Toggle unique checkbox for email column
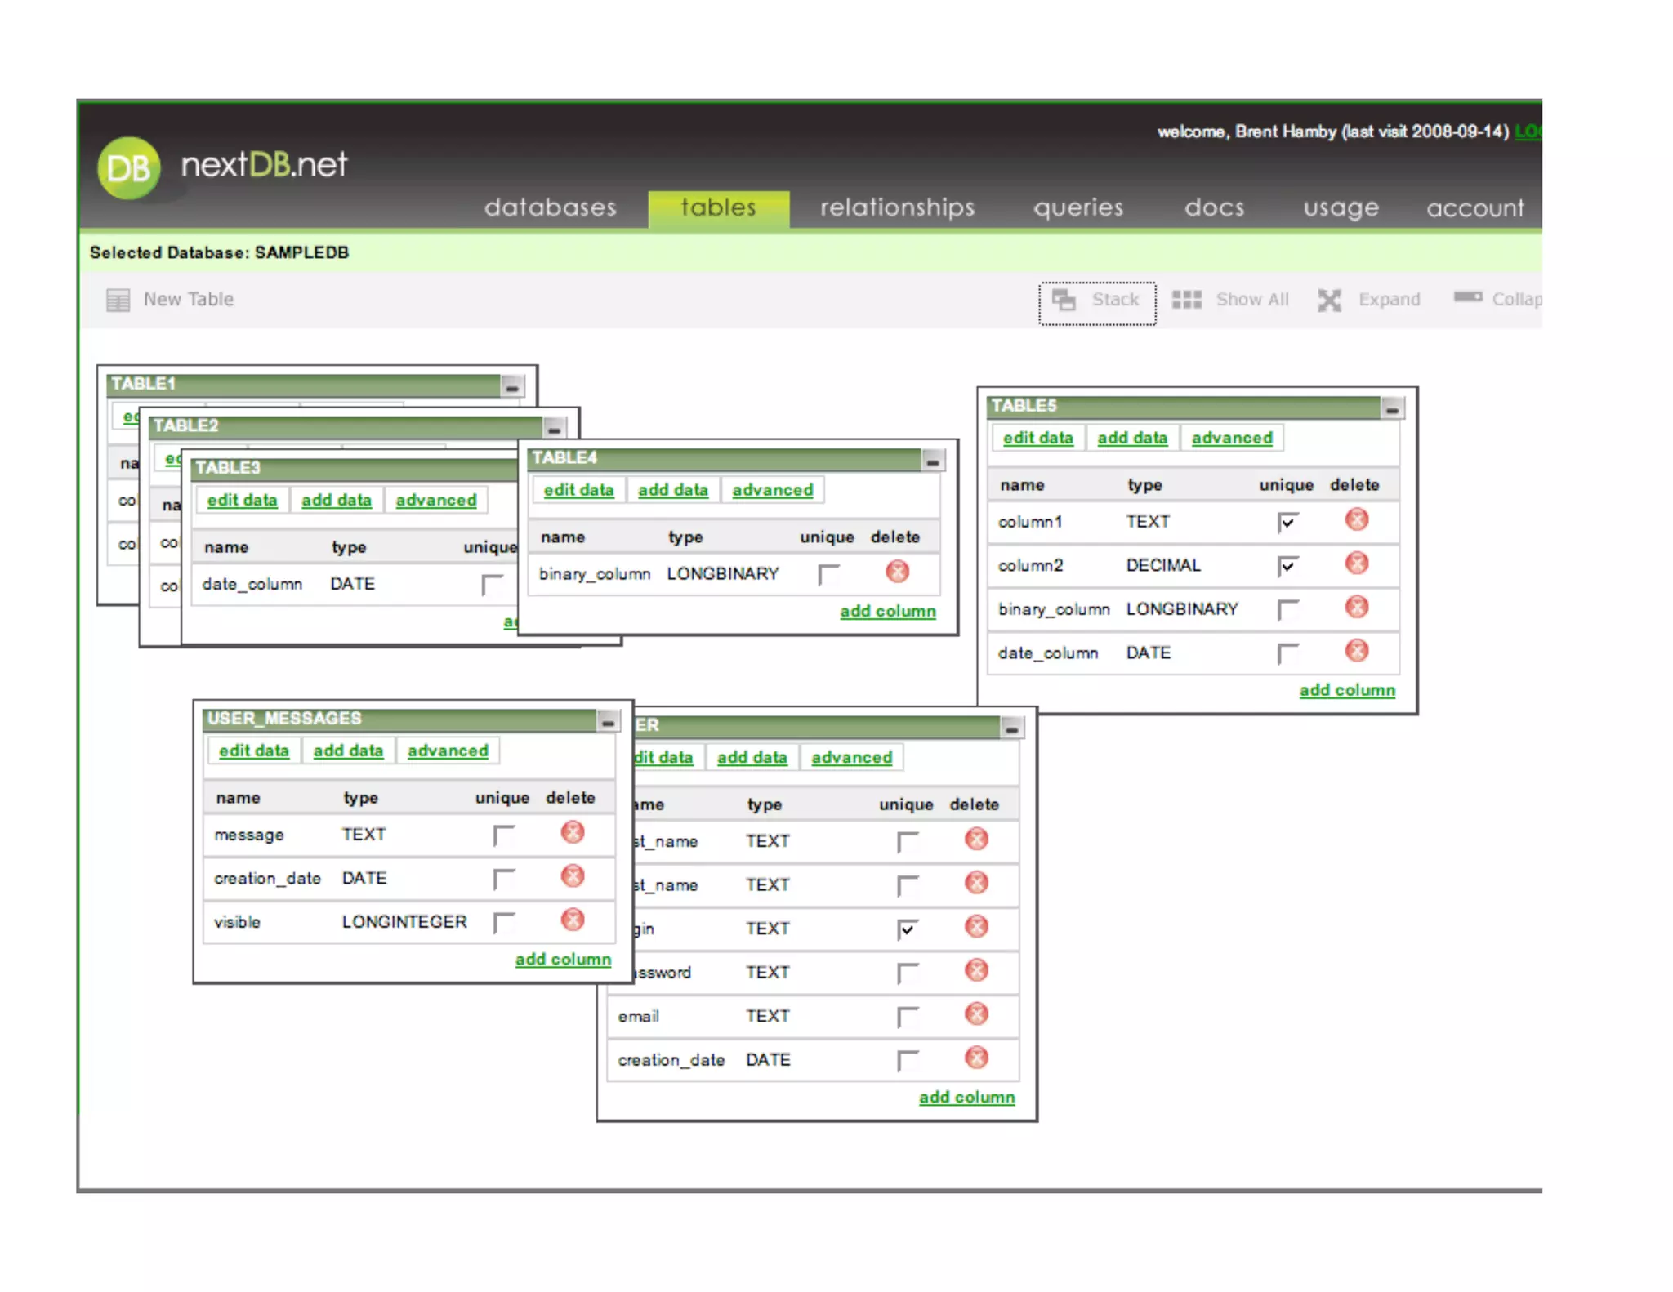Screen dimensions: 1673x1292 tap(907, 1016)
